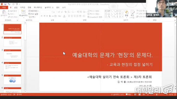Screen dimensions: 177x99
Task: Collapse the ribbon with the chevron
Action: tap(175, 20)
